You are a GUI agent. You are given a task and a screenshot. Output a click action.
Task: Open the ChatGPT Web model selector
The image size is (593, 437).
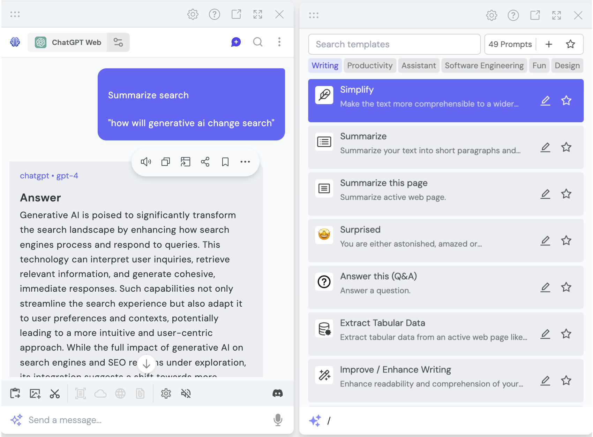click(68, 43)
